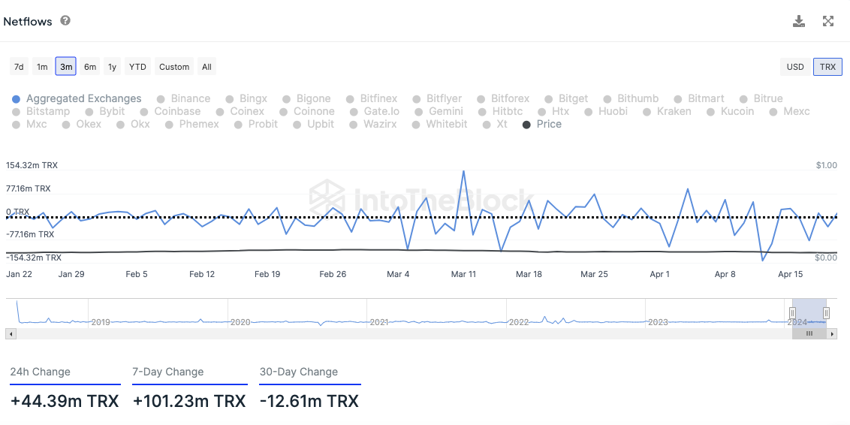Switch units to USD
This screenshot has width=850, height=425.
pyautogui.click(x=795, y=67)
